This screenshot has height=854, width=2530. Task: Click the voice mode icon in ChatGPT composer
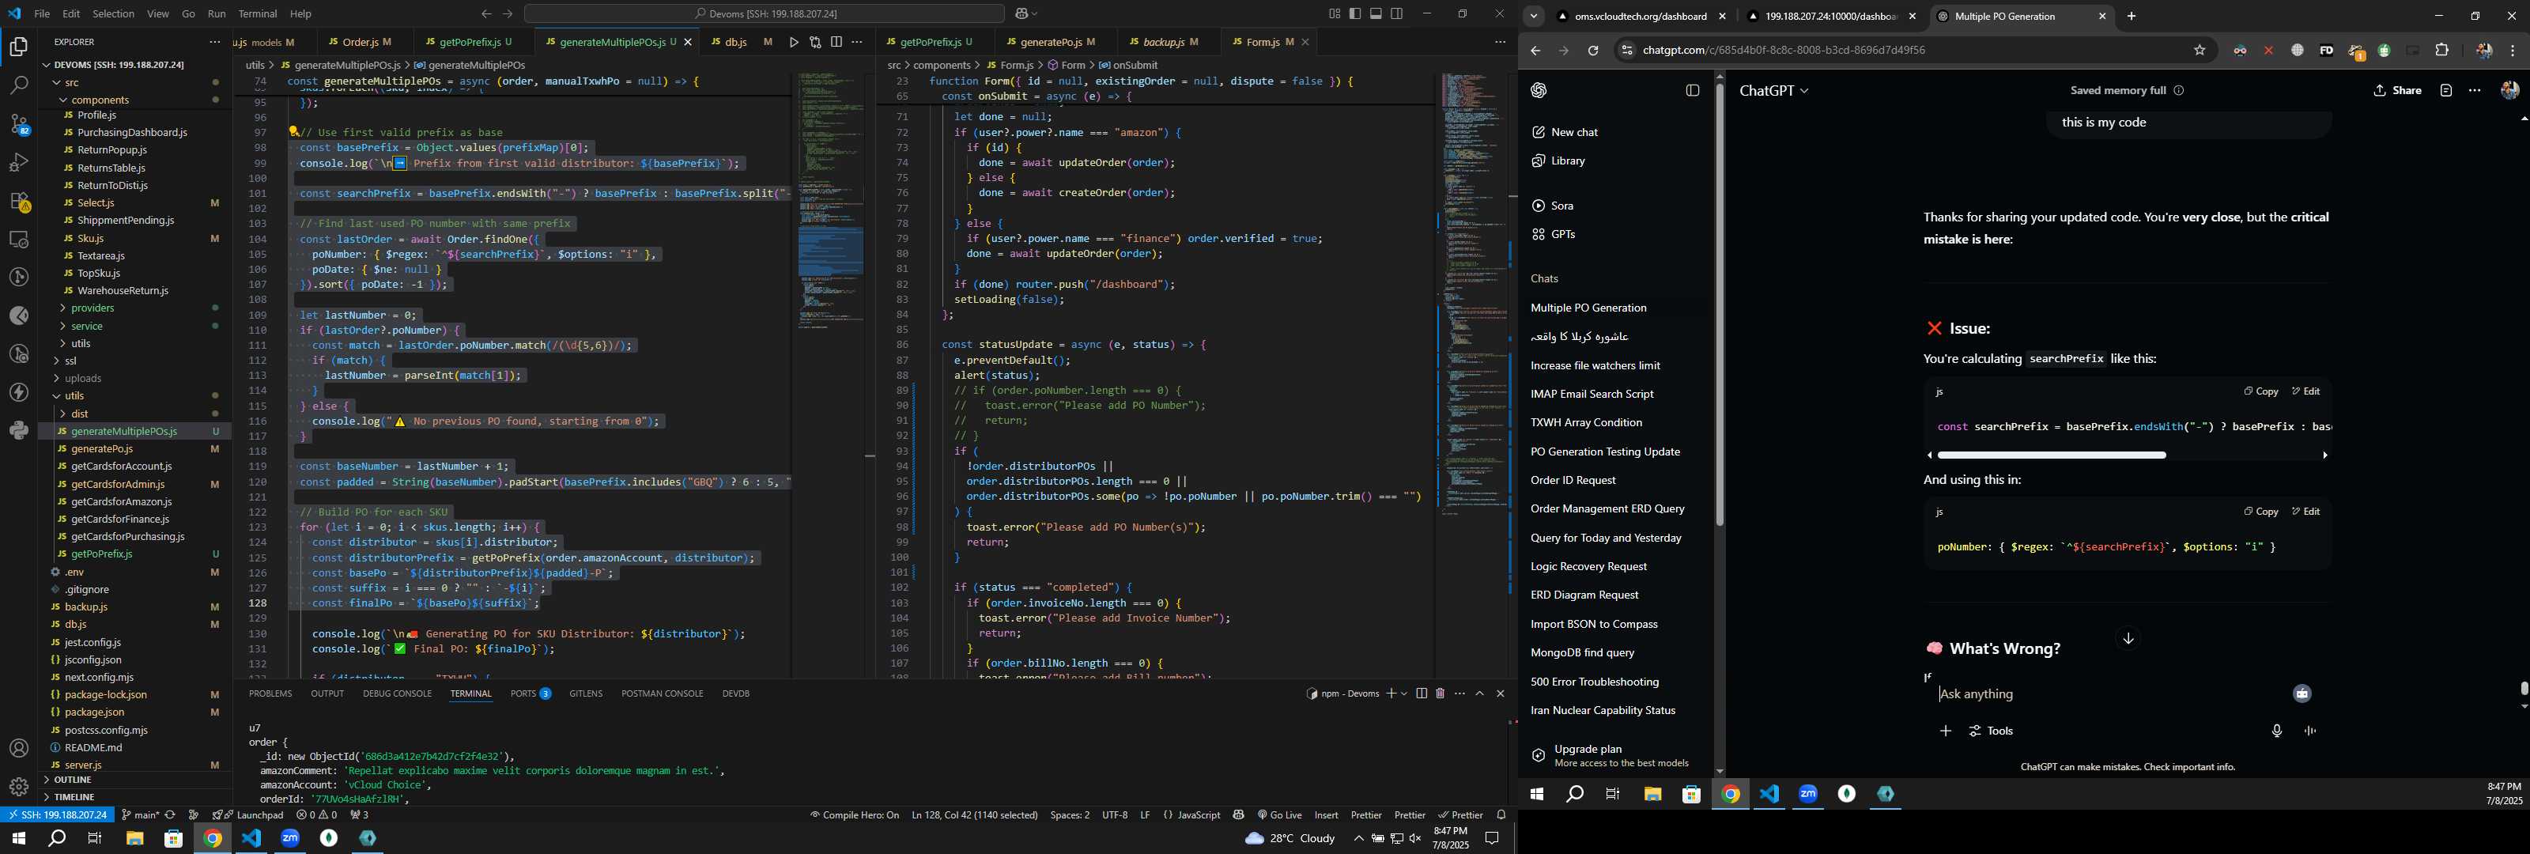(2310, 731)
